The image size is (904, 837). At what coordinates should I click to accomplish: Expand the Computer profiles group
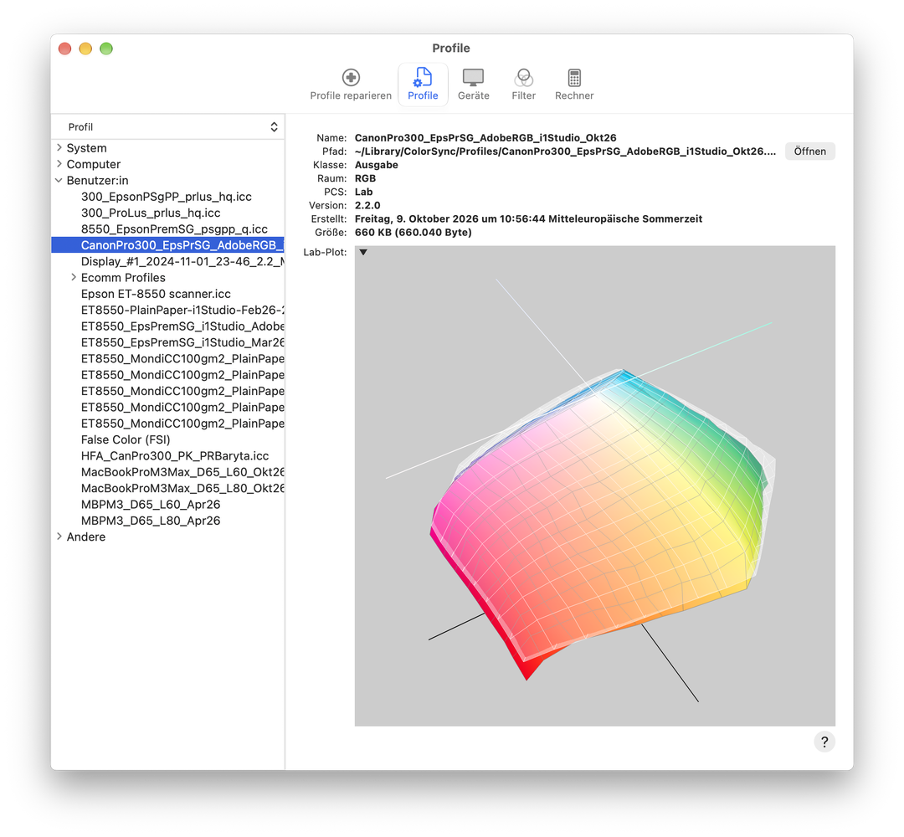click(x=59, y=164)
